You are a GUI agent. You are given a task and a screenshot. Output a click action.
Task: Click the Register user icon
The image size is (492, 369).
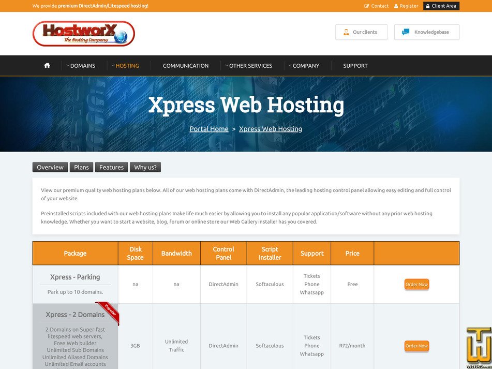[396, 6]
